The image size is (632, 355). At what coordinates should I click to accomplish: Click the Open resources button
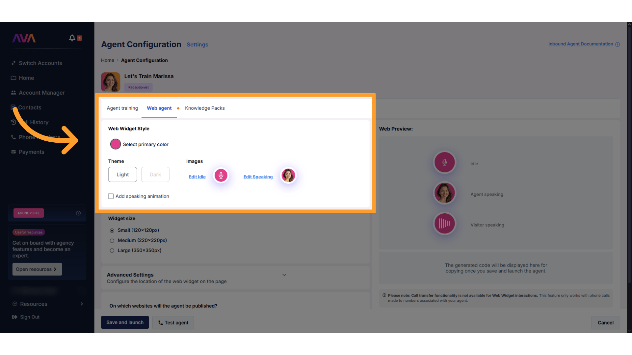point(37,269)
